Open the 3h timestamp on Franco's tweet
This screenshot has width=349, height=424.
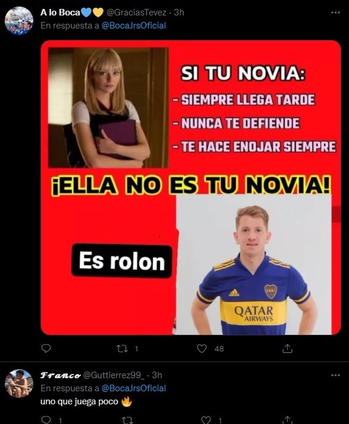coord(157,375)
